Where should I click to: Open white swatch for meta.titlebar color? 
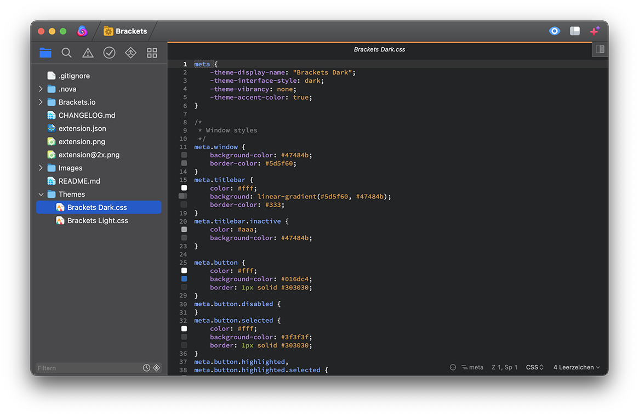184,188
